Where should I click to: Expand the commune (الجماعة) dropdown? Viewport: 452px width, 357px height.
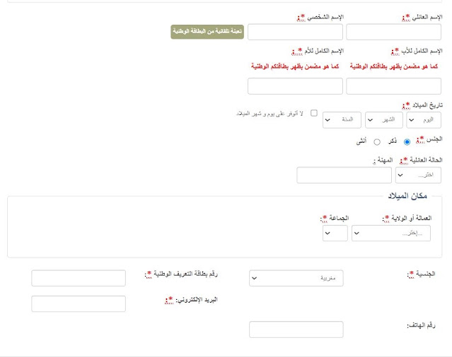coord(335,233)
